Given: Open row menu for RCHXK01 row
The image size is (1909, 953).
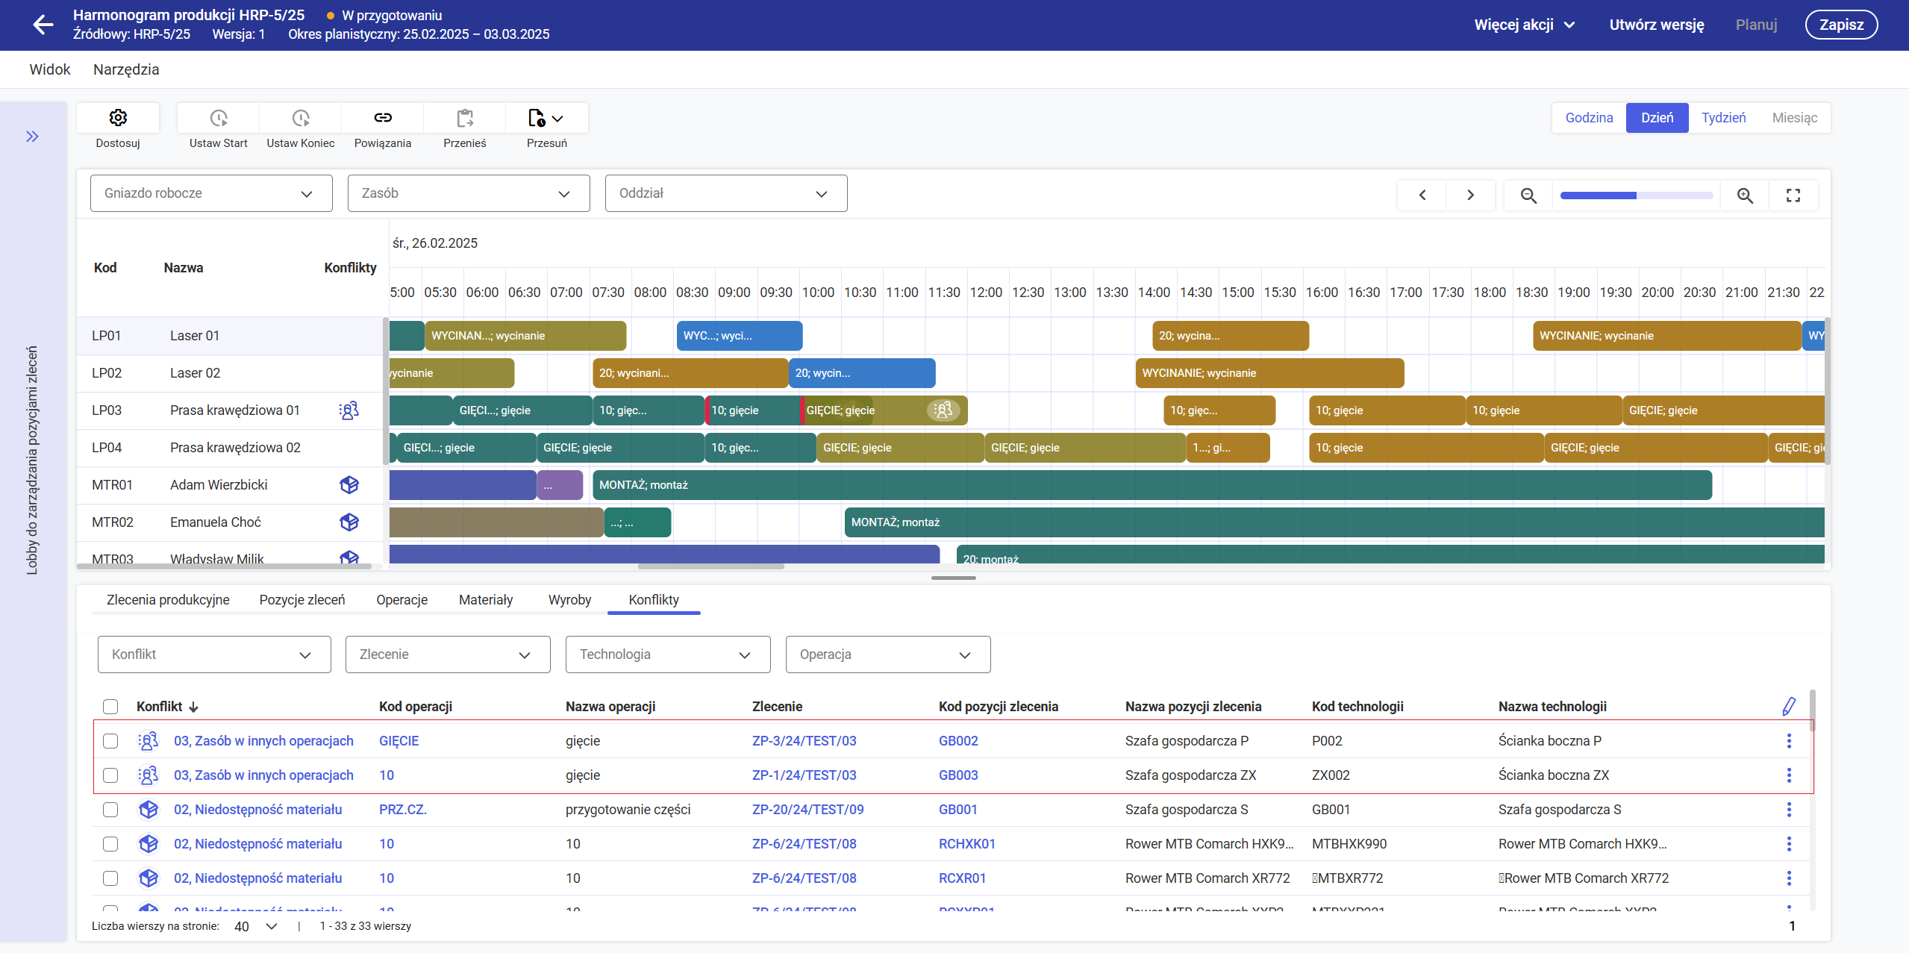Looking at the screenshot, I should [x=1789, y=844].
